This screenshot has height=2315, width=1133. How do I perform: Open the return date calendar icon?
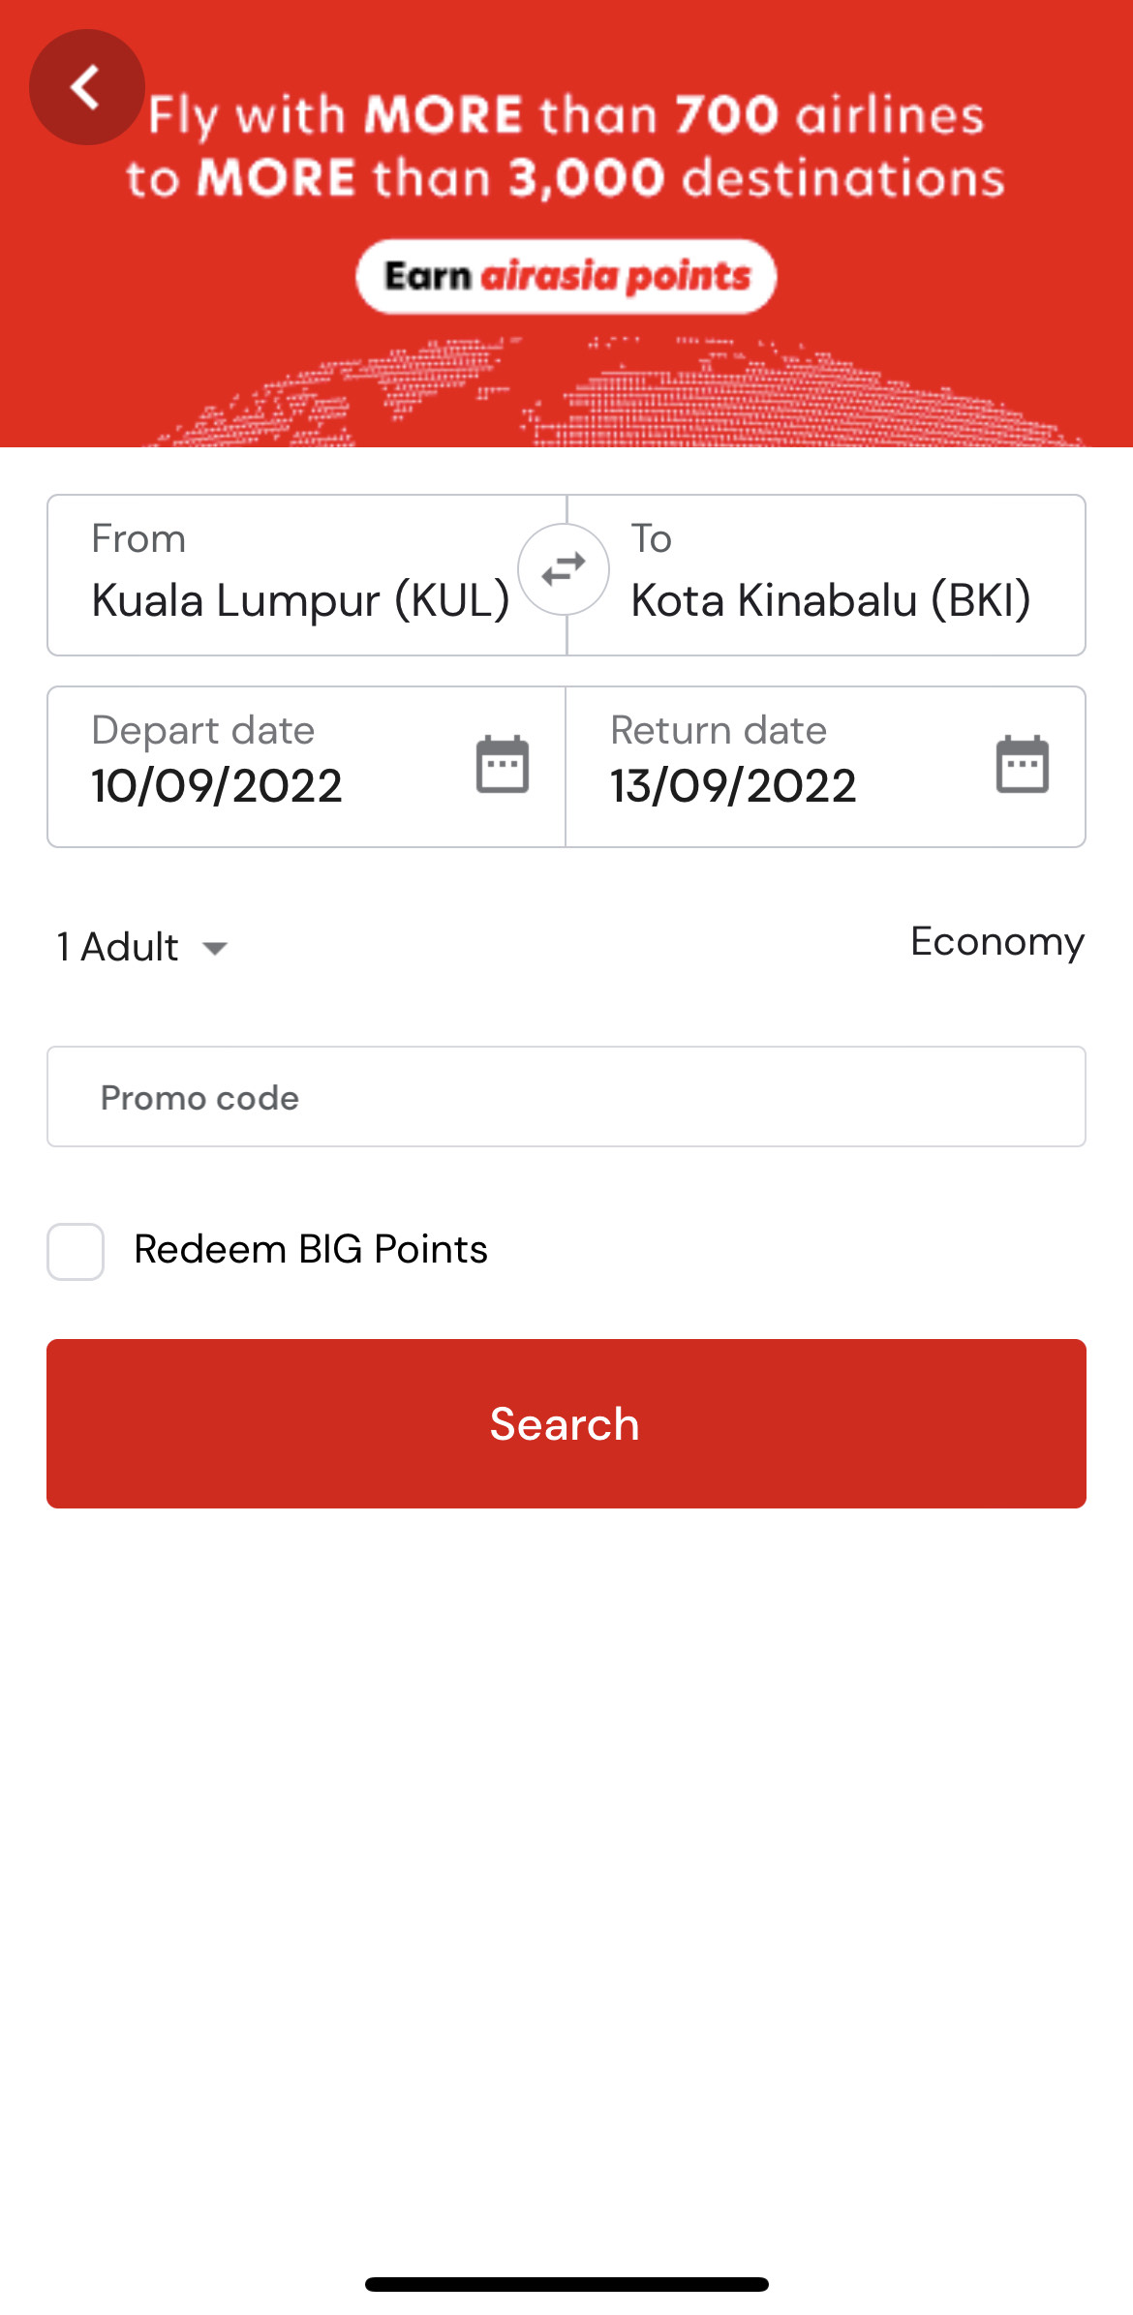[1023, 765]
